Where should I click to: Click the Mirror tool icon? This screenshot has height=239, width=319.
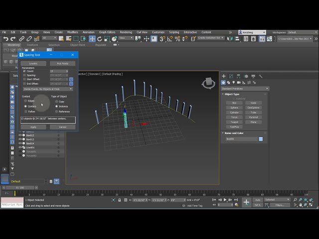pos(230,39)
